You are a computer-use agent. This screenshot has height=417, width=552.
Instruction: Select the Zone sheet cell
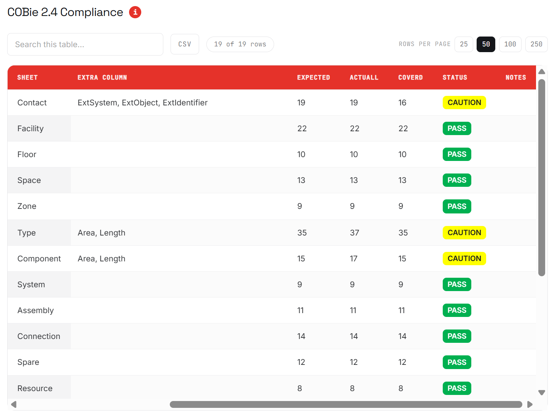coord(39,206)
